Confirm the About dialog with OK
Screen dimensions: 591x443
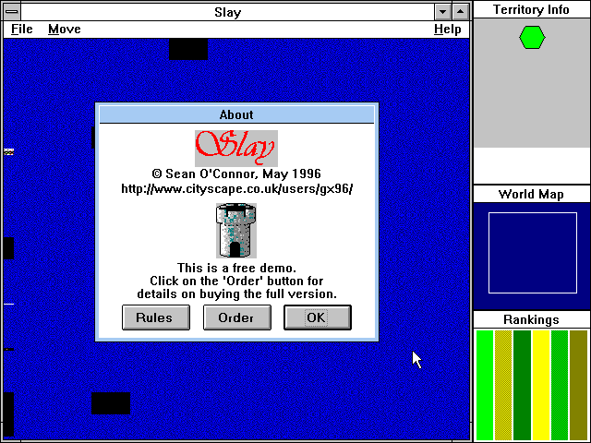317,317
